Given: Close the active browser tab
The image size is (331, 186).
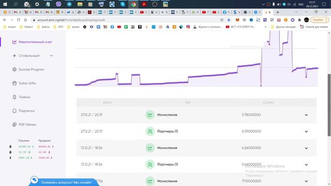Looking at the screenshot, I should tap(269, 12).
